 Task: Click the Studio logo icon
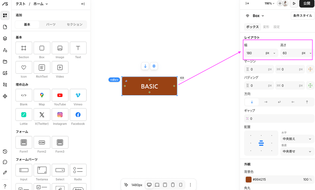pos(5,3)
